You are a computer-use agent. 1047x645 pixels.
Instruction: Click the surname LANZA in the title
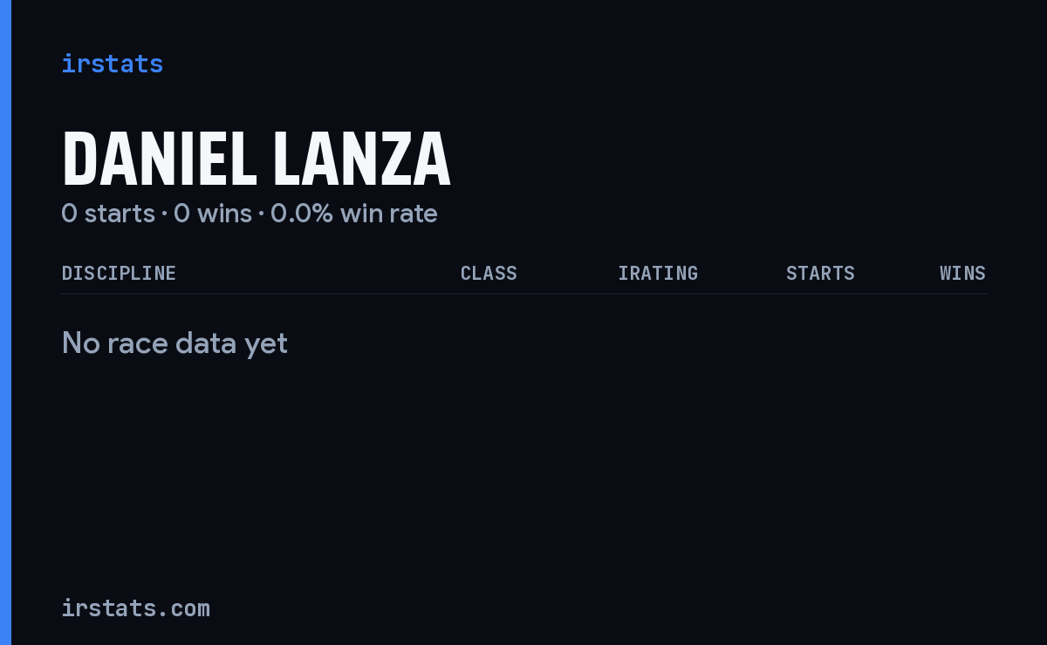362,159
